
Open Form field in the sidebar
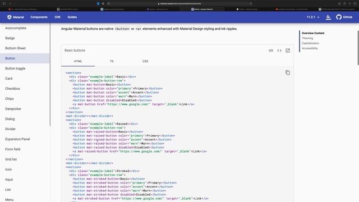pos(25,149)
